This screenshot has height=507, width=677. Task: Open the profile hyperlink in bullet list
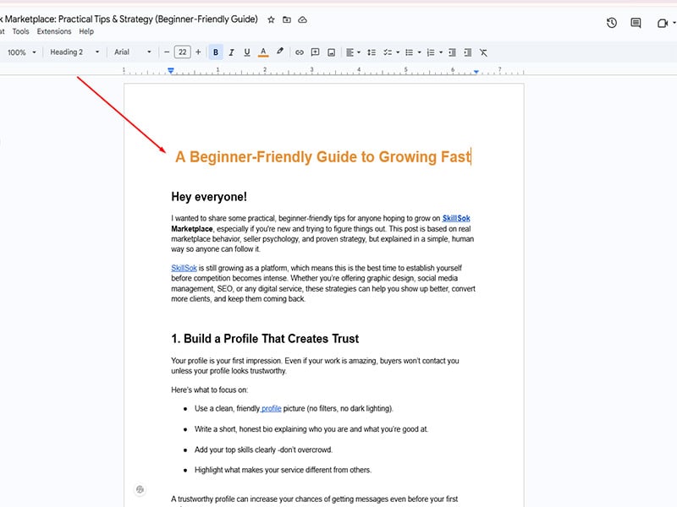click(271, 408)
